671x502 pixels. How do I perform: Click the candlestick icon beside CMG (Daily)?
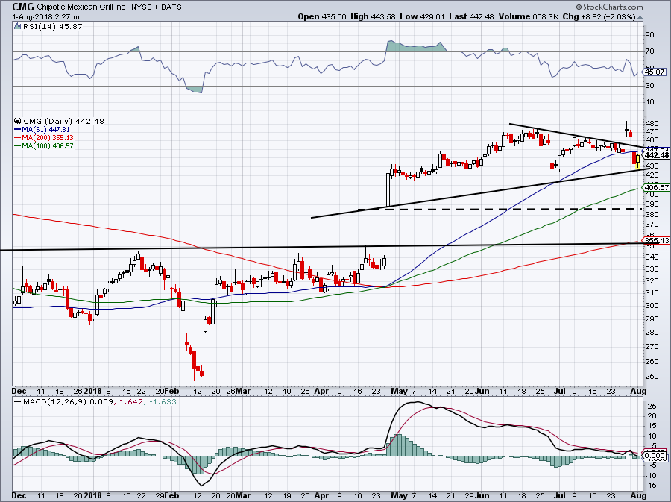[x=18, y=121]
